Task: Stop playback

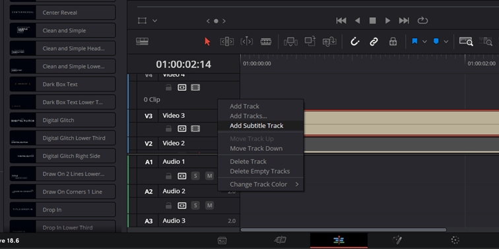Action: [x=372, y=20]
